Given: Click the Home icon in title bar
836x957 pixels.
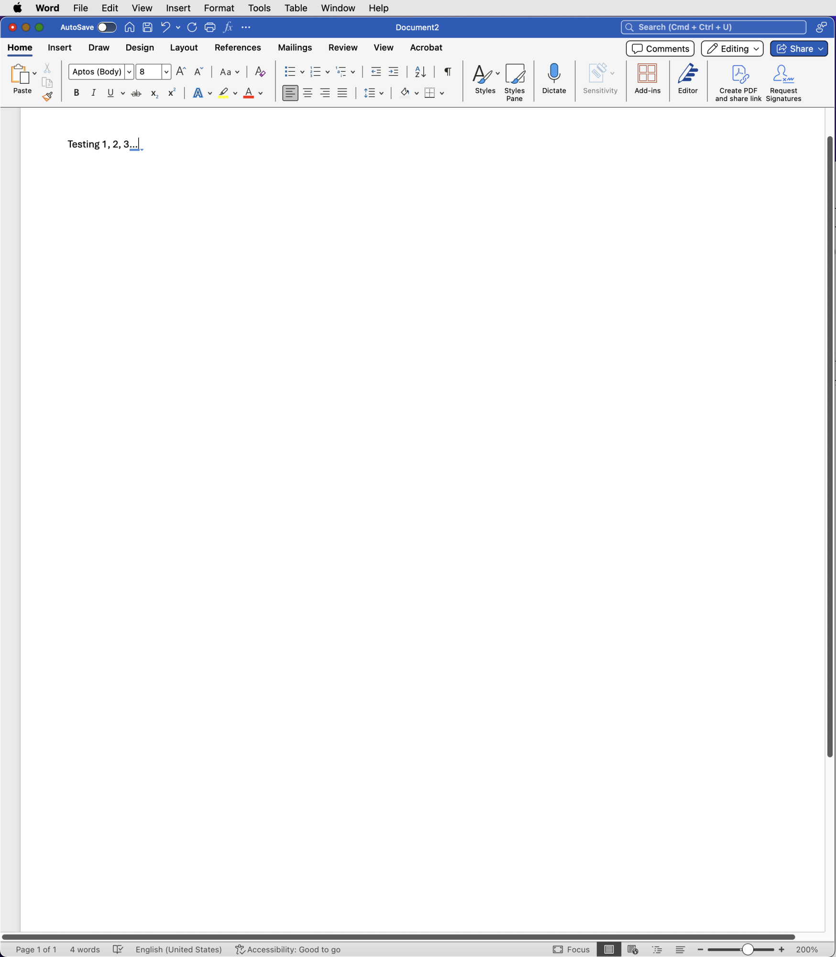Looking at the screenshot, I should point(129,27).
